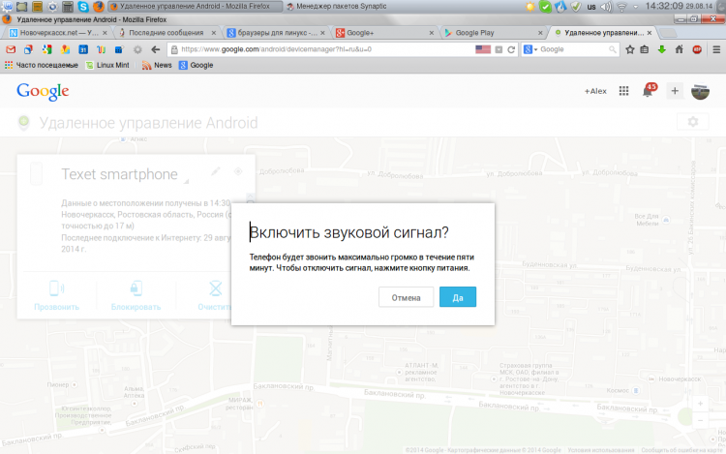Close the Google Play tab
The width and height of the screenshot is (726, 454).
[x=540, y=33]
